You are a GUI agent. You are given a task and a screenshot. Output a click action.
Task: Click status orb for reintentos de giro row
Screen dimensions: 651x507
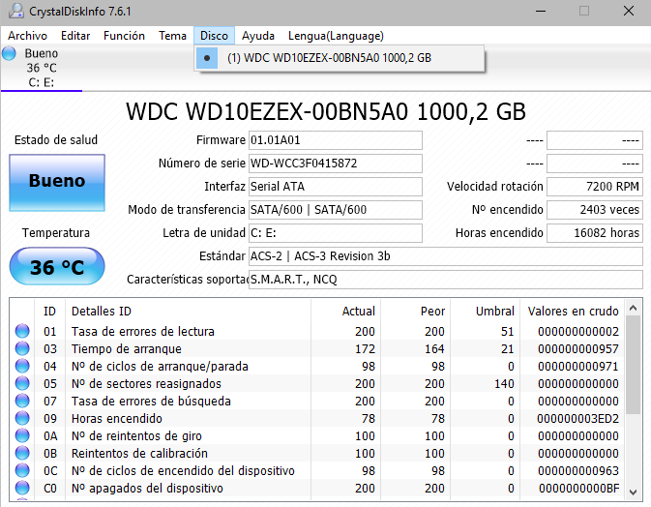[22, 435]
